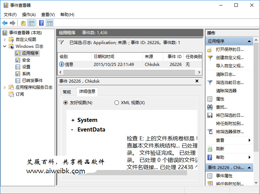Click the event list horizontal scrollbar
Image resolution: width=260 pixels, height=194 pixels.
129,72
